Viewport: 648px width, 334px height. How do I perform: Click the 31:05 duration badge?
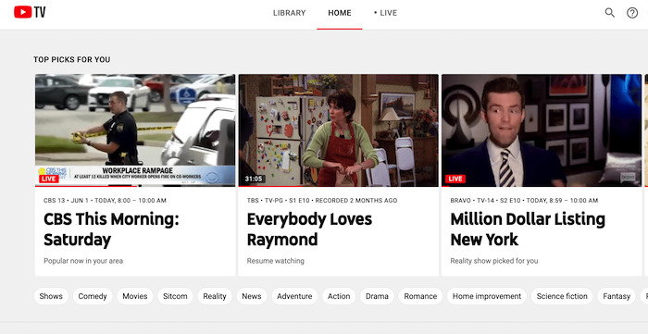pos(254,179)
